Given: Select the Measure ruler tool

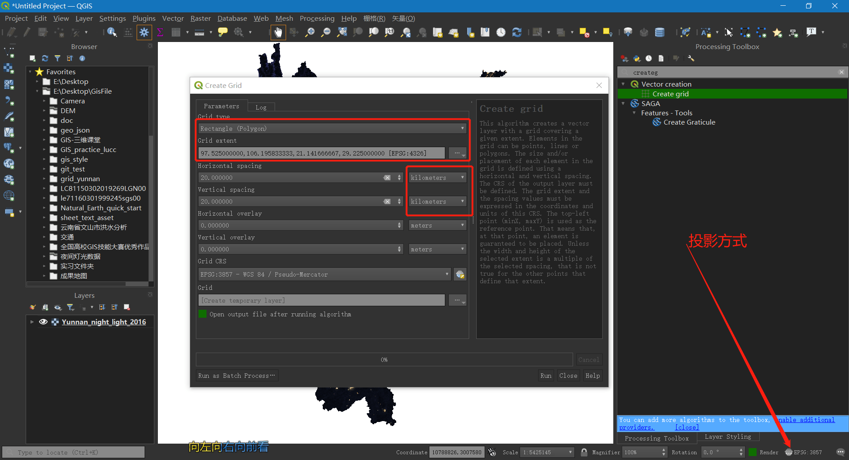Looking at the screenshot, I should tap(199, 32).
